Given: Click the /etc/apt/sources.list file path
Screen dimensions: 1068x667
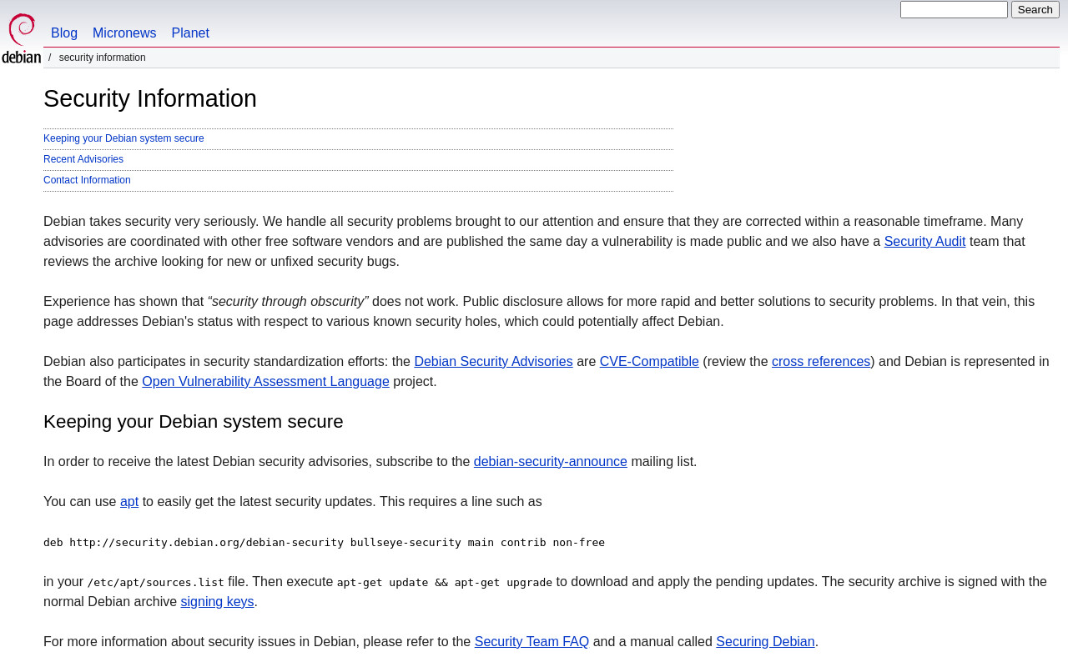Looking at the screenshot, I should click(155, 583).
